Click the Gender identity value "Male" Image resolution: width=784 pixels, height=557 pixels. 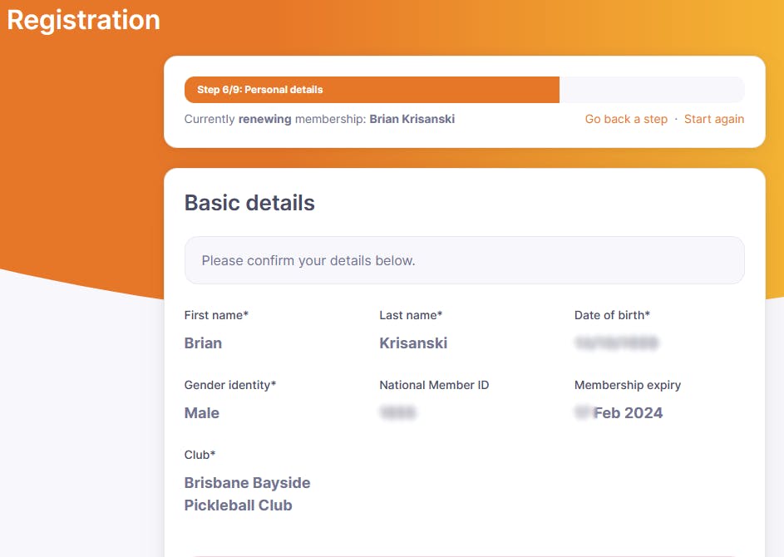202,413
